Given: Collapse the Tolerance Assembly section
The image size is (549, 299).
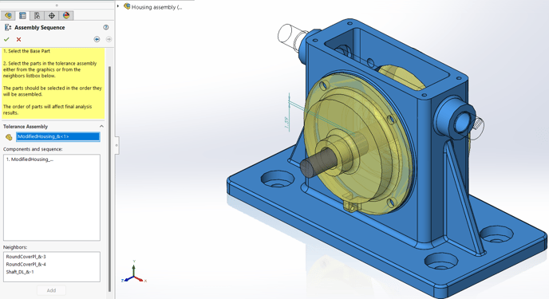Looking at the screenshot, I should [x=101, y=126].
